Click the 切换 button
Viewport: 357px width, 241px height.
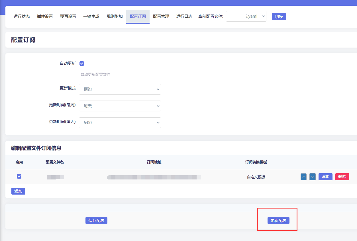click(x=279, y=17)
